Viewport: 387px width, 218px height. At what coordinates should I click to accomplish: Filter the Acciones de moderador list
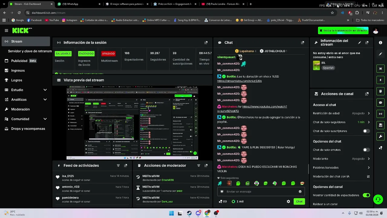[199, 166]
